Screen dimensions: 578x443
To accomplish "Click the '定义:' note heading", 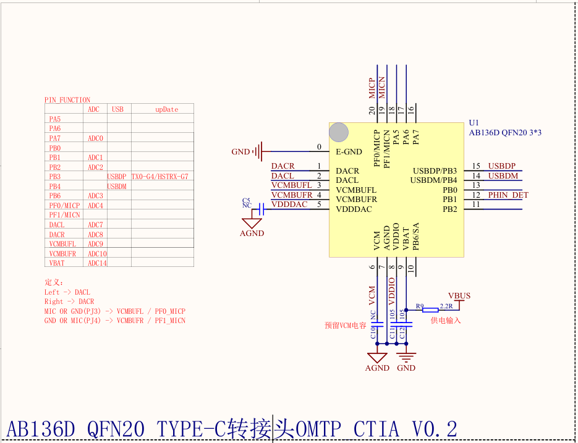I will [x=54, y=283].
